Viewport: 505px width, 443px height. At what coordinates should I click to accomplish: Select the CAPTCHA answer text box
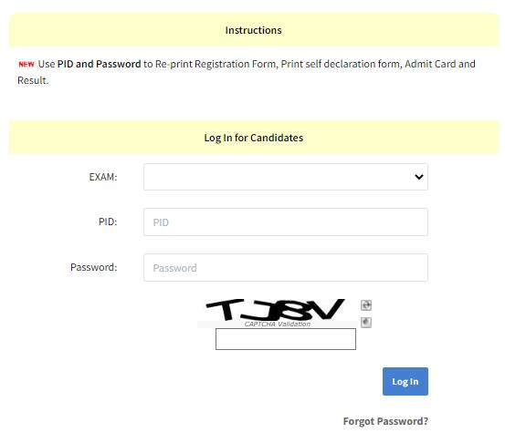coord(286,339)
